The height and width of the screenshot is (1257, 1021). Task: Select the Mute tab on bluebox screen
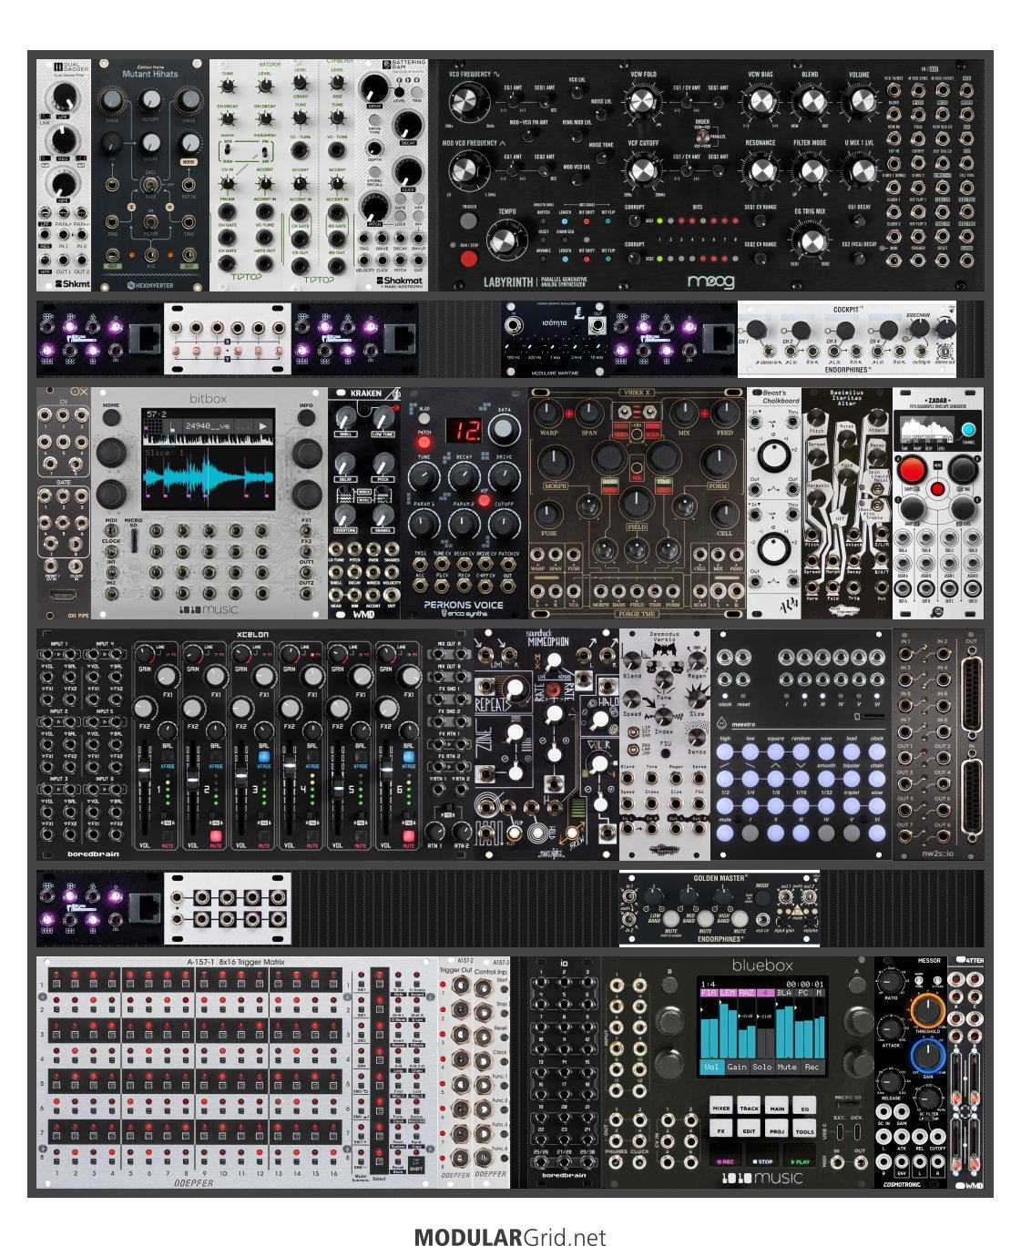coord(787,1067)
